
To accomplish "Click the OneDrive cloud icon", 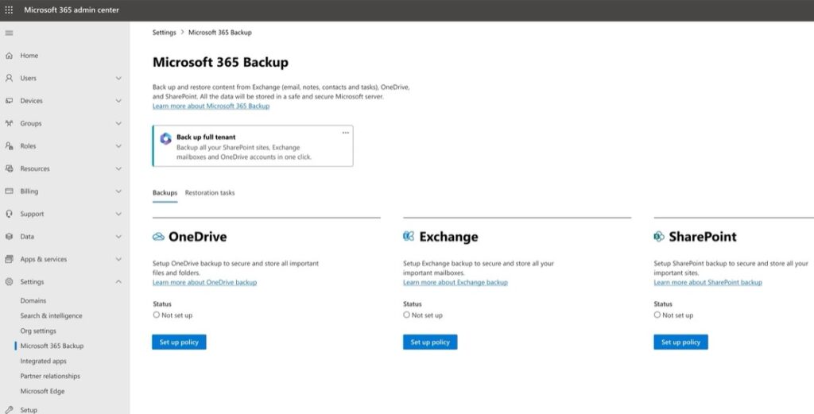I will pyautogui.click(x=158, y=237).
